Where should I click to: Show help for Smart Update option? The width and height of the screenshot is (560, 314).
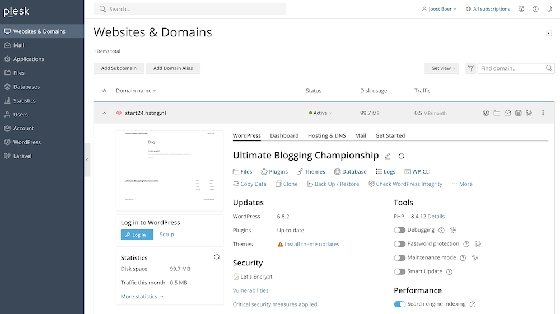click(449, 271)
